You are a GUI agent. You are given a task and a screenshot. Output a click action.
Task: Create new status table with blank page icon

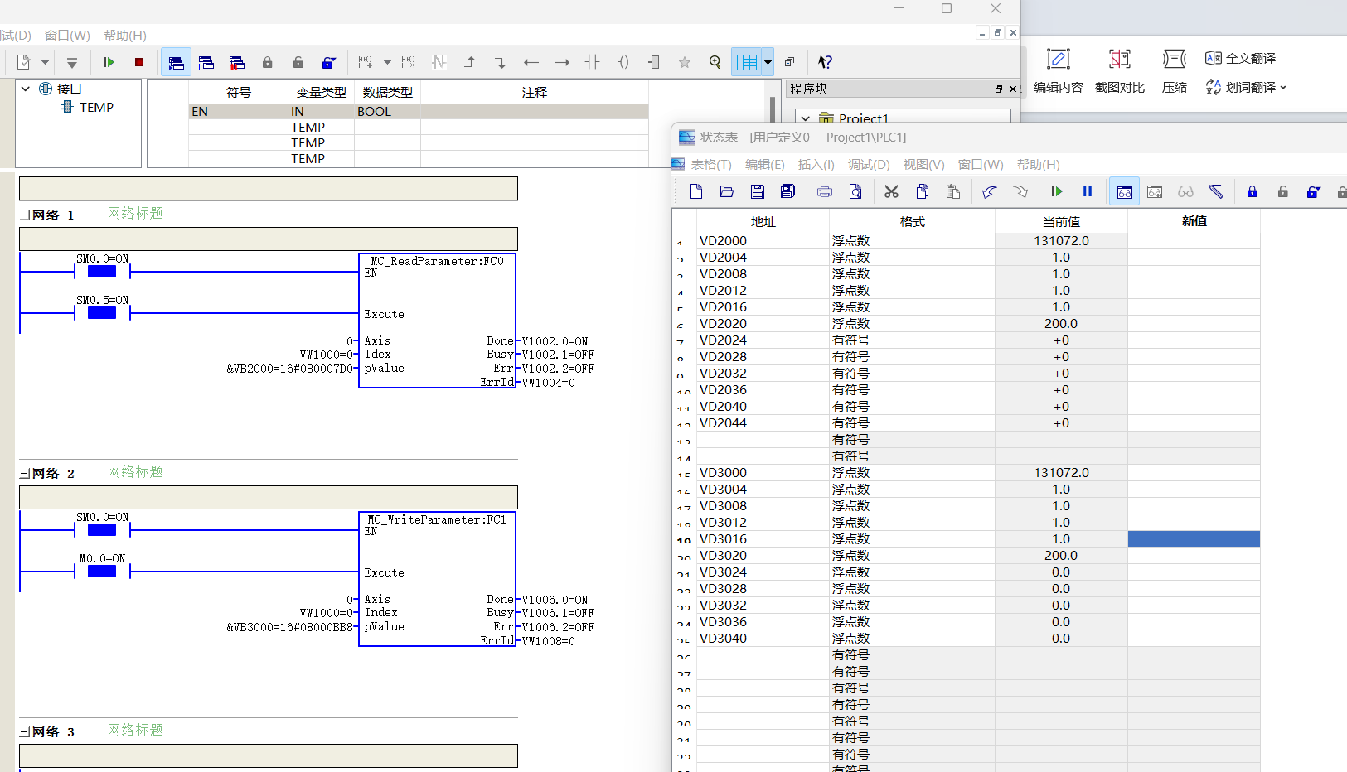pyautogui.click(x=696, y=191)
